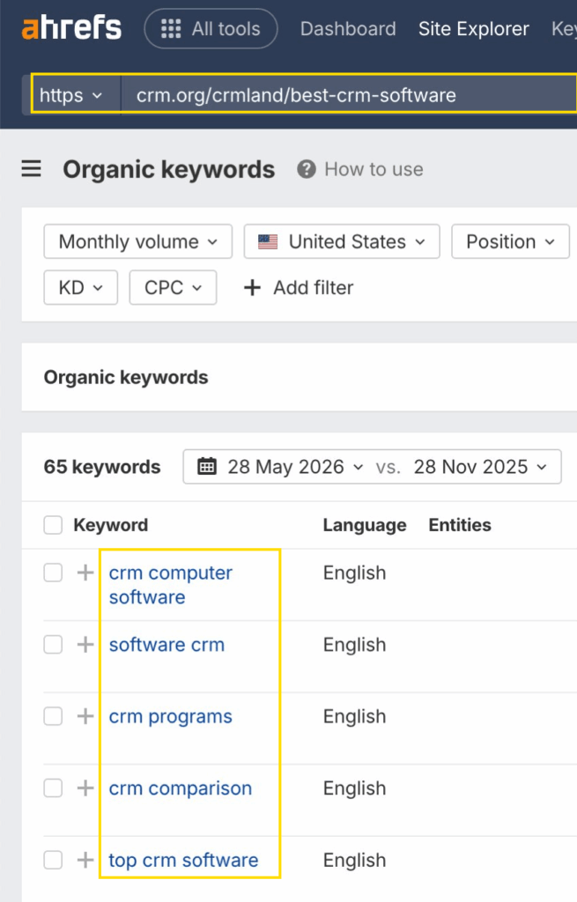Screen dimensions: 577x902
Task: Check the box for software crm
Action: (x=53, y=644)
